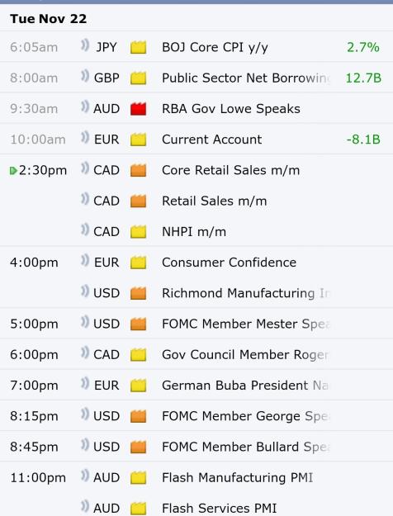Open the Public Sector Net Borrowing event
The width and height of the screenshot is (393, 516).
coord(196,78)
